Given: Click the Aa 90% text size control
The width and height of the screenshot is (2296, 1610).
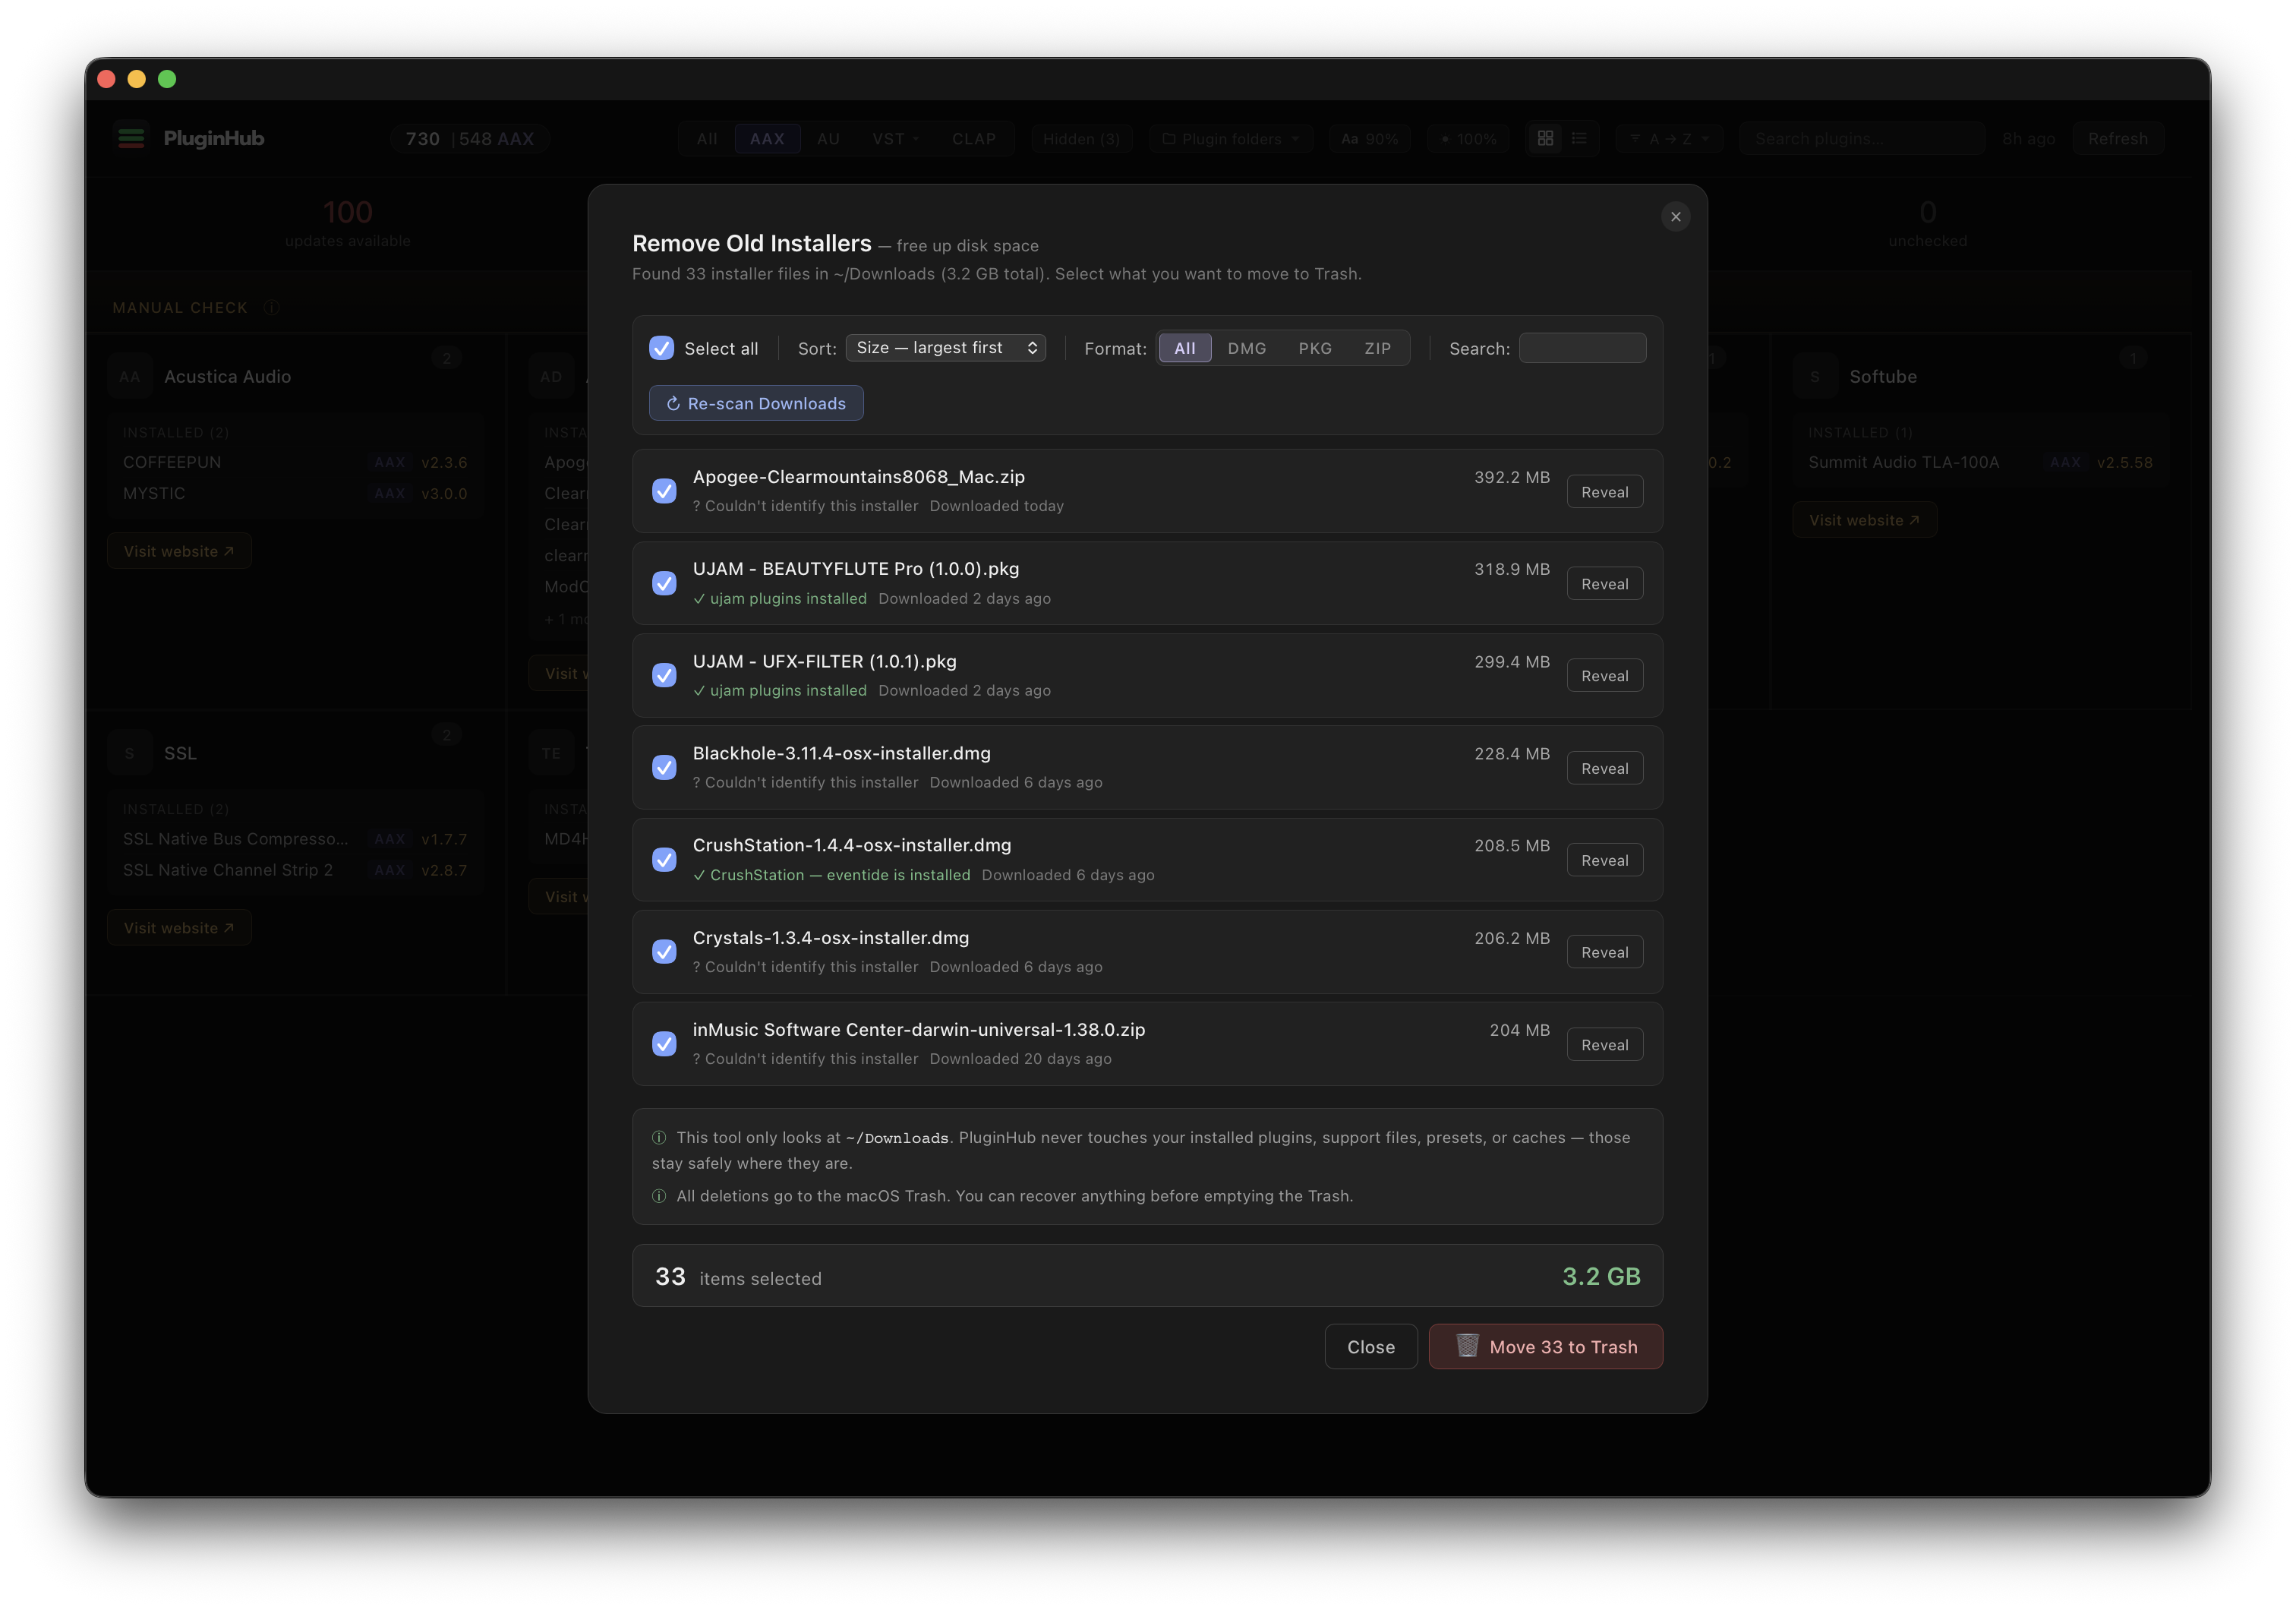Looking at the screenshot, I should tap(1369, 139).
